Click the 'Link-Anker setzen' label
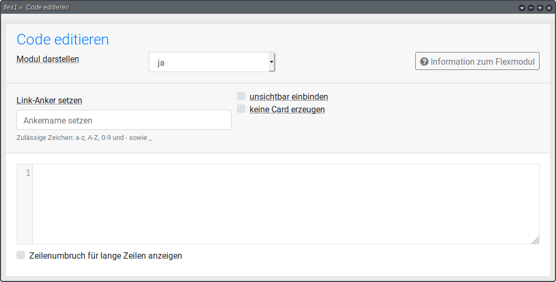 49,100
